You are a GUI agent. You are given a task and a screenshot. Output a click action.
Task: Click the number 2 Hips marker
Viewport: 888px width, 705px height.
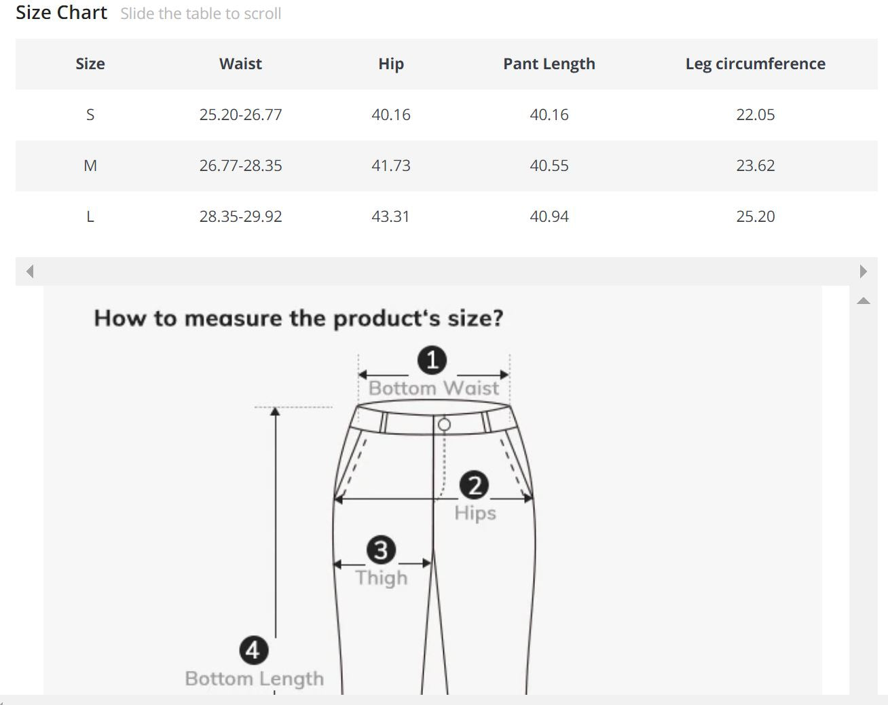coord(474,485)
